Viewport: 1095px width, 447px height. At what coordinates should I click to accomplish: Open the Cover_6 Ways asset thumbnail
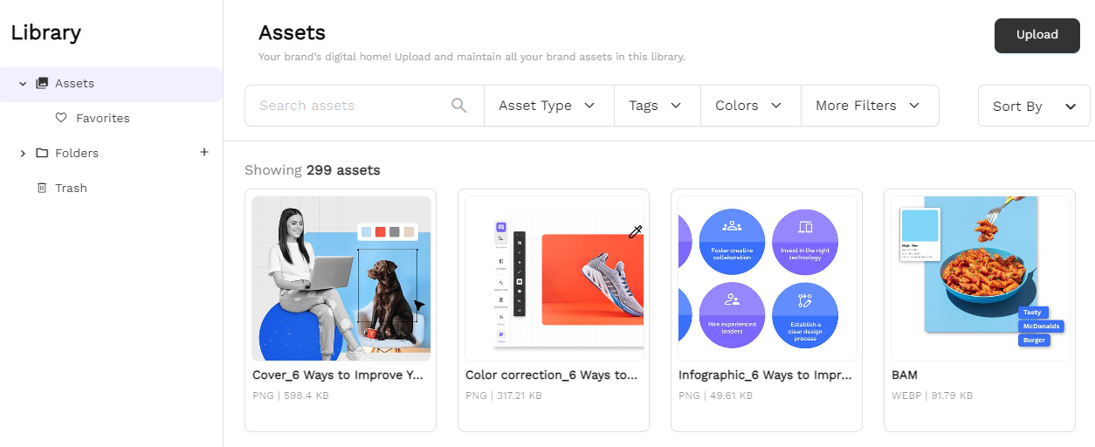pyautogui.click(x=341, y=279)
